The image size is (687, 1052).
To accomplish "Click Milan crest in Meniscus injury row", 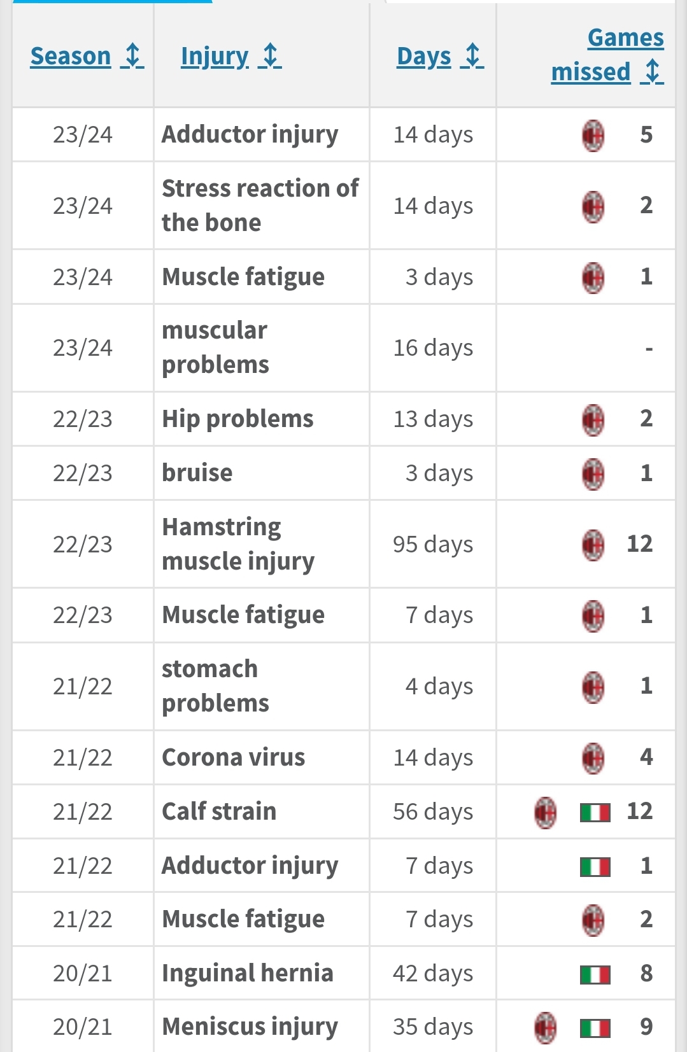I will point(545,1027).
